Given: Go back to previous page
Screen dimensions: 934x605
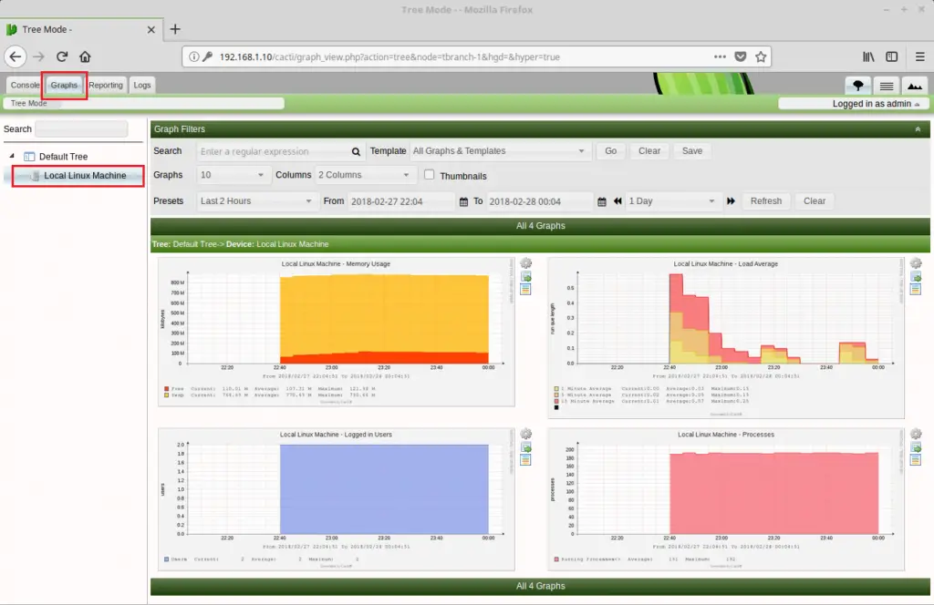Looking at the screenshot, I should tap(16, 56).
